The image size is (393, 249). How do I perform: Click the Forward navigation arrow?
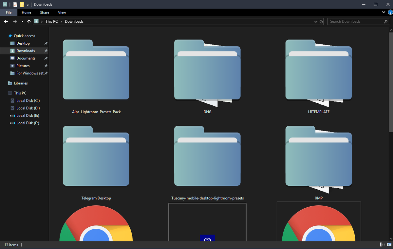click(x=15, y=21)
